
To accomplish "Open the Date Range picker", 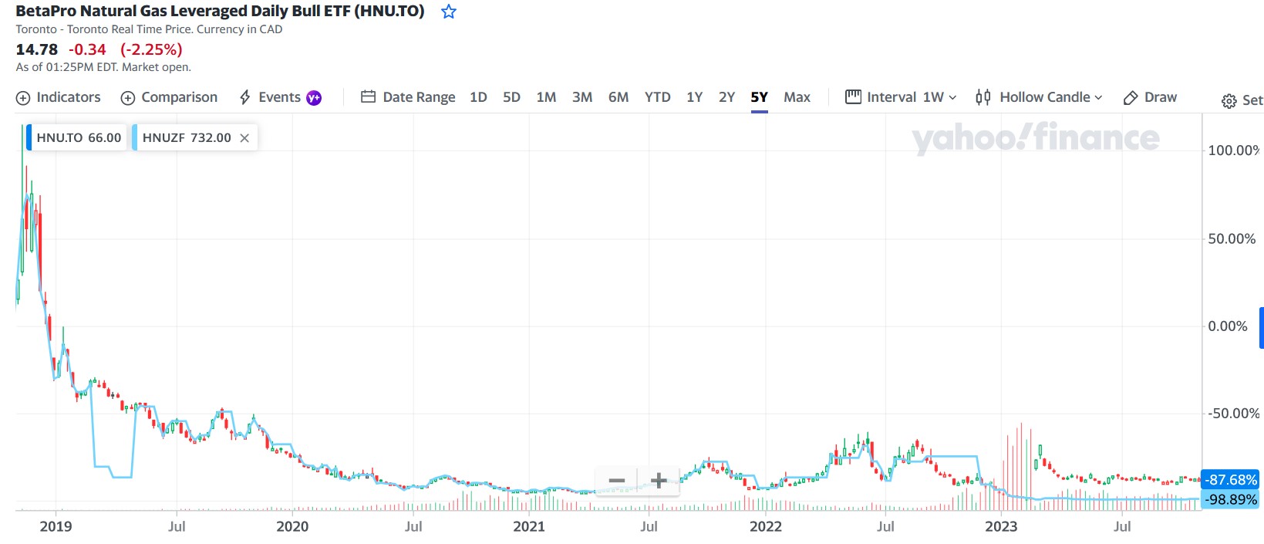I will (x=409, y=97).
